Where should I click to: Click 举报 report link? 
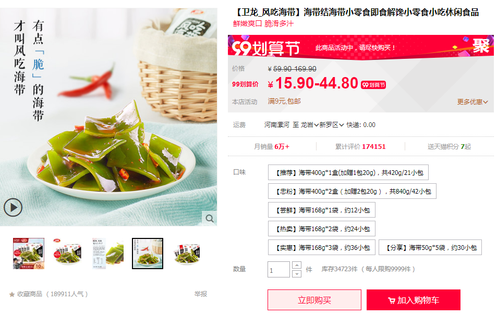tap(201, 294)
